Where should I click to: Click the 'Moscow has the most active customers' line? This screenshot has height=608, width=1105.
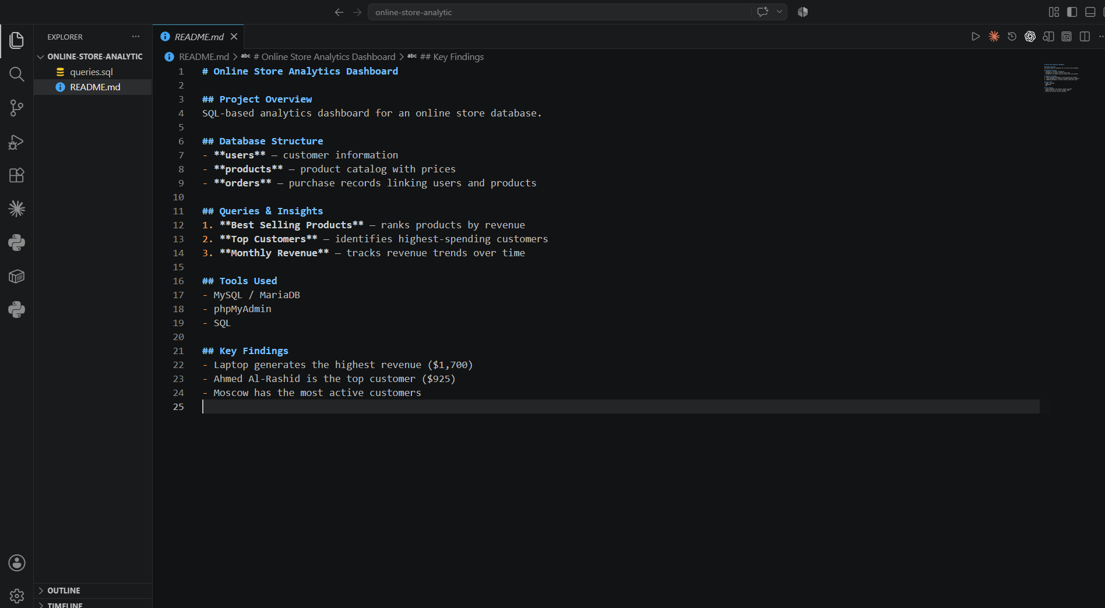coord(312,393)
